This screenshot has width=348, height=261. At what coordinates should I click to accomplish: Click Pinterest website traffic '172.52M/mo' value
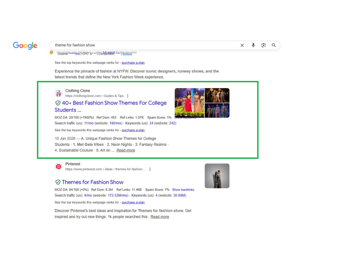click(x=118, y=196)
